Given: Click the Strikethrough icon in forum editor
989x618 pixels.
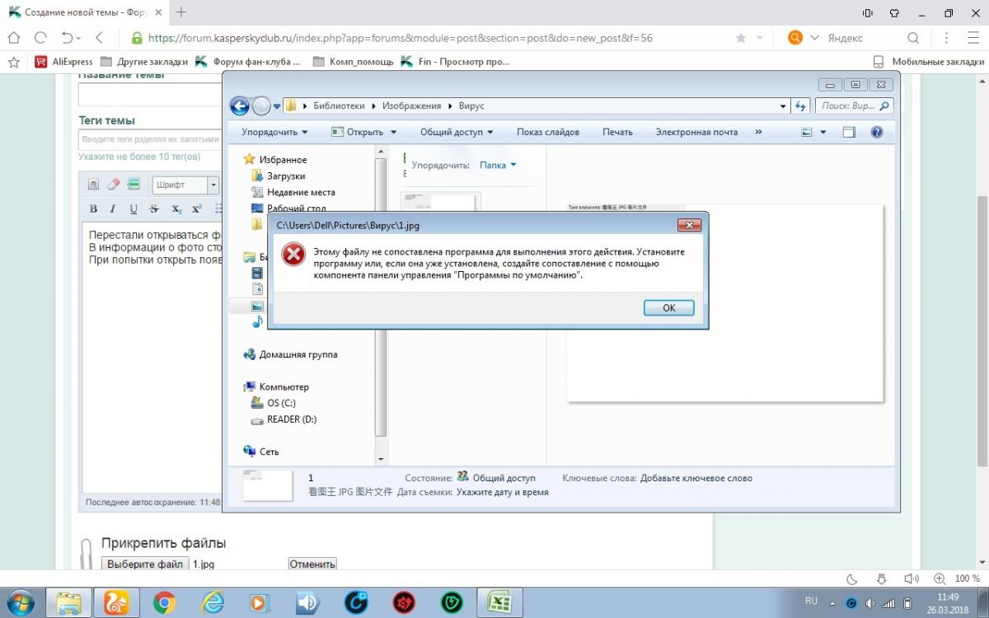Looking at the screenshot, I should (154, 209).
